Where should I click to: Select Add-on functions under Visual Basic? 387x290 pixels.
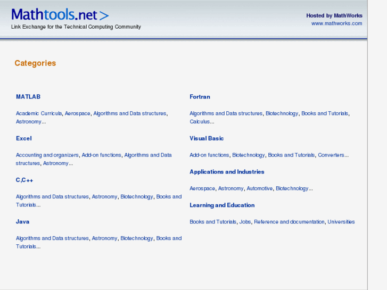coord(209,155)
